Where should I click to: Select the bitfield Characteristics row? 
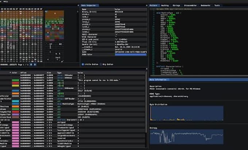click(x=73, y=120)
